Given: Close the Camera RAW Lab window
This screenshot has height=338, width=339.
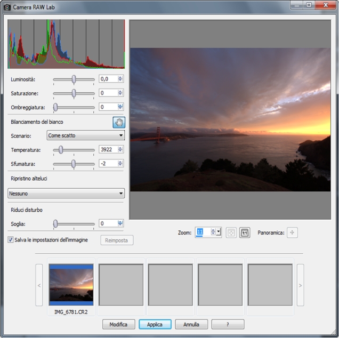Looking at the screenshot, I should (x=326, y=5).
